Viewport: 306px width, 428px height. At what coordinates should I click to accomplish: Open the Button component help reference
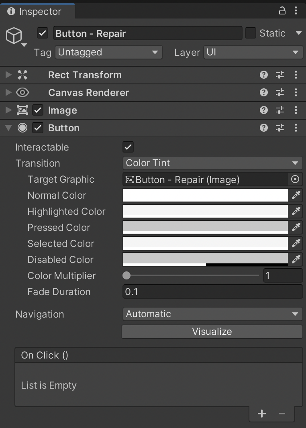(x=264, y=128)
